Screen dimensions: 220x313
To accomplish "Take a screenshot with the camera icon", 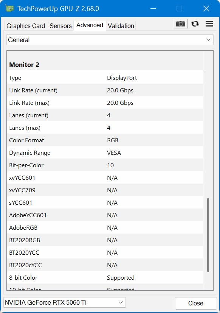I will coord(181,24).
